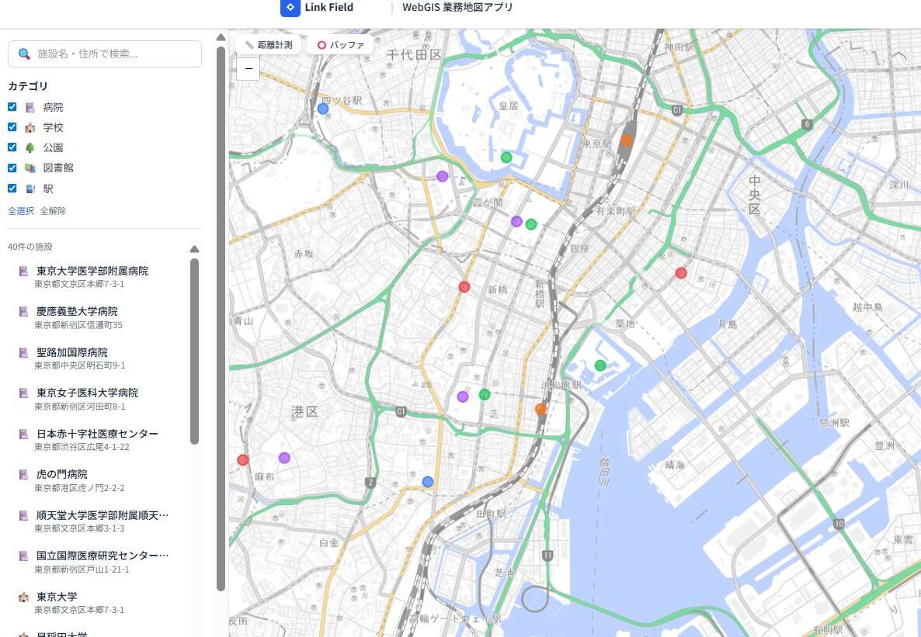921x637 pixels.
Task: Click the up arrow of the facility list scrollbar
Action: [194, 250]
